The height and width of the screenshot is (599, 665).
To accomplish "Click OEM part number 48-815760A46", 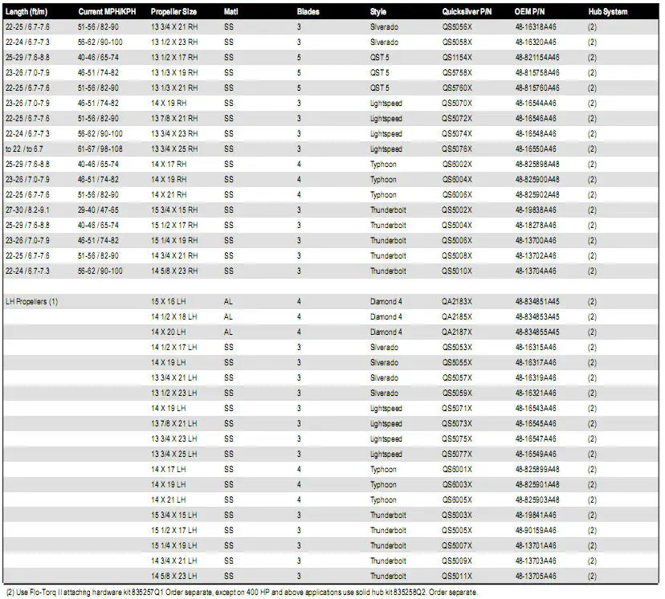I will 537,88.
